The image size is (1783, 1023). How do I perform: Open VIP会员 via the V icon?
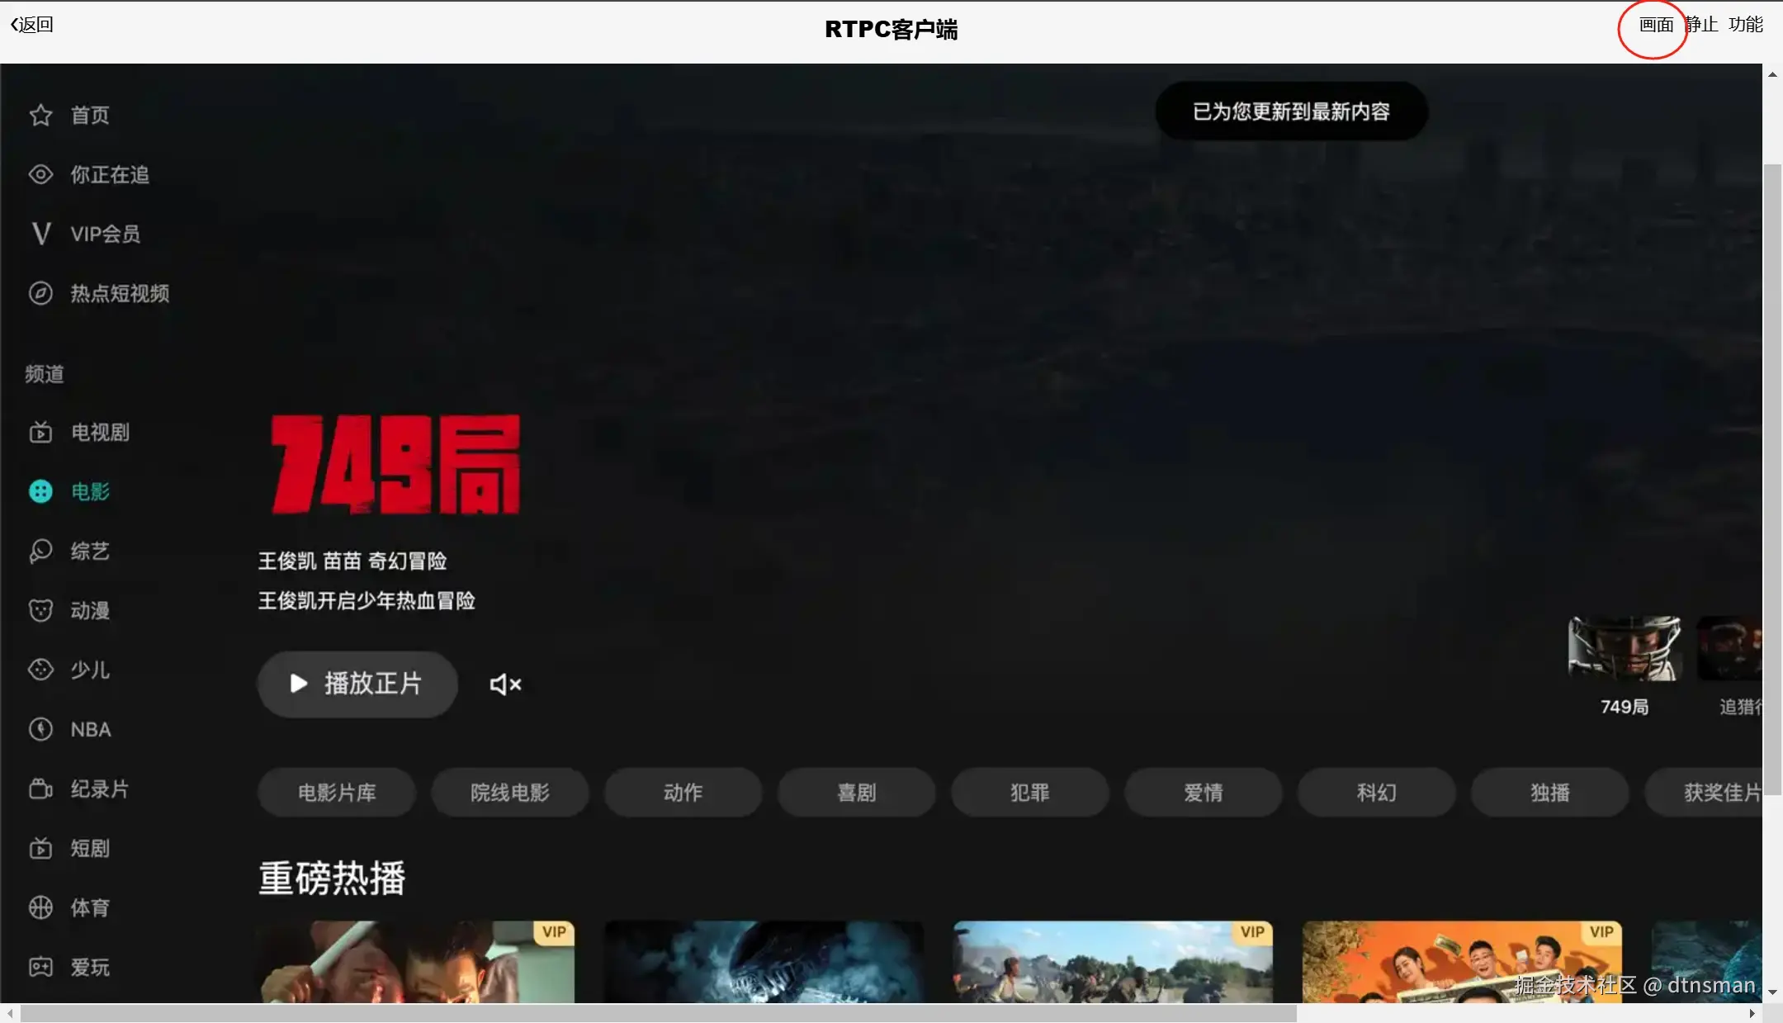point(40,234)
